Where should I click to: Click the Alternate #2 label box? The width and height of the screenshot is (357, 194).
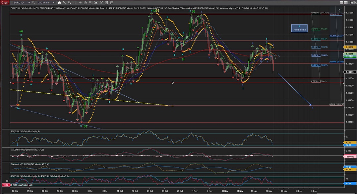(299, 29)
